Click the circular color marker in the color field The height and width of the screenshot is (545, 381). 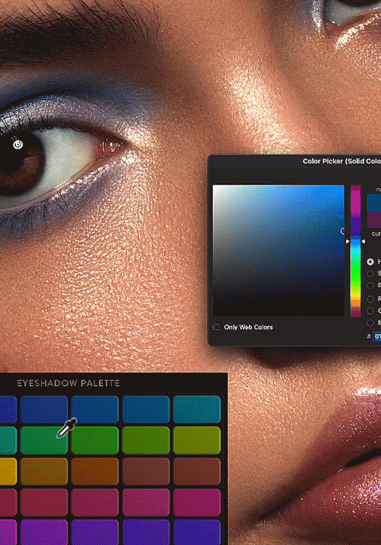(x=342, y=231)
